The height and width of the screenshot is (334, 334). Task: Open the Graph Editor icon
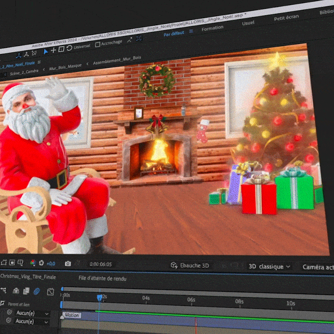coord(50,292)
